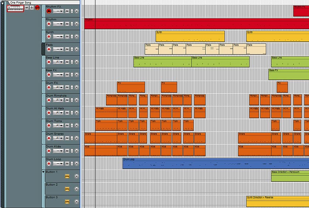Open the Bass Line A1 dropdown
Image resolution: width=309 pixels, height=208 pixels.
(x=58, y=62)
